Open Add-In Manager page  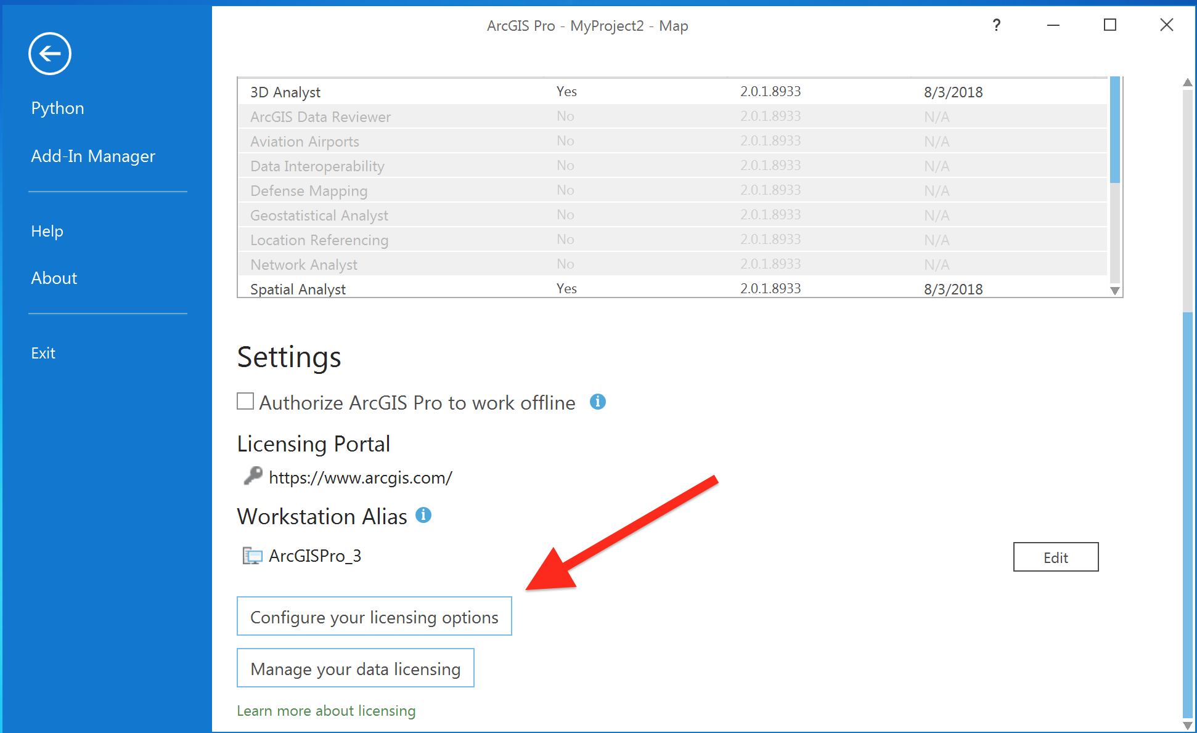[92, 156]
